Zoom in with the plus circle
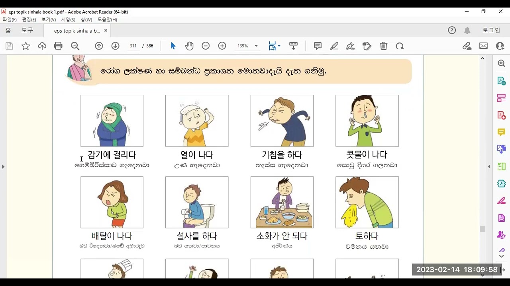Image resolution: width=510 pixels, height=286 pixels. [222, 46]
